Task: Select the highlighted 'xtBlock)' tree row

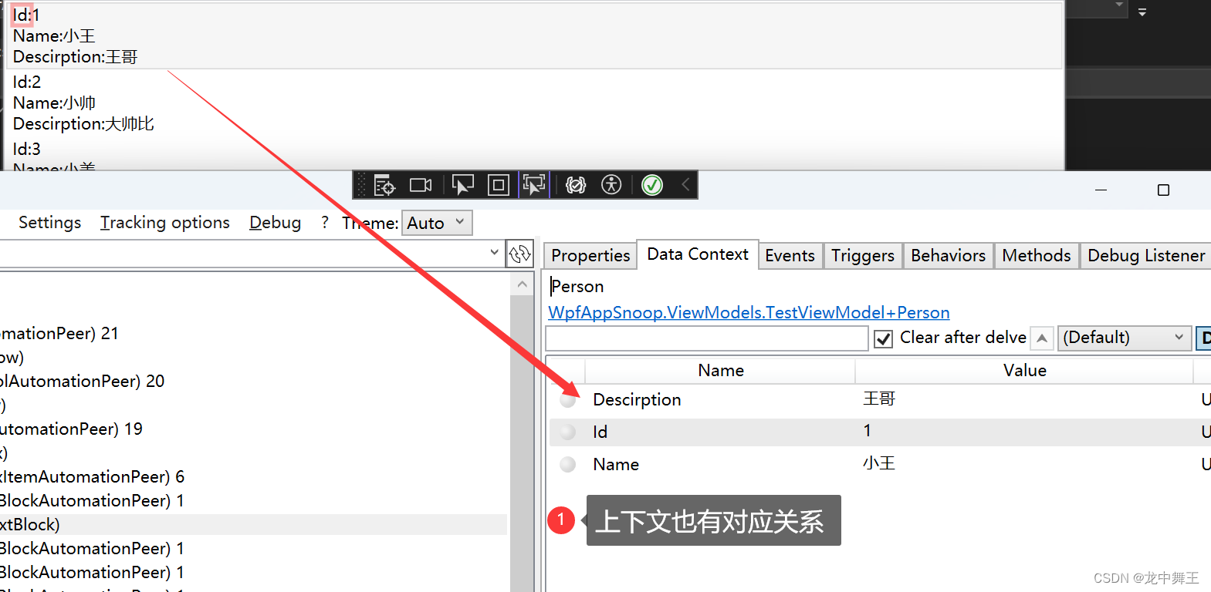Action: (253, 524)
